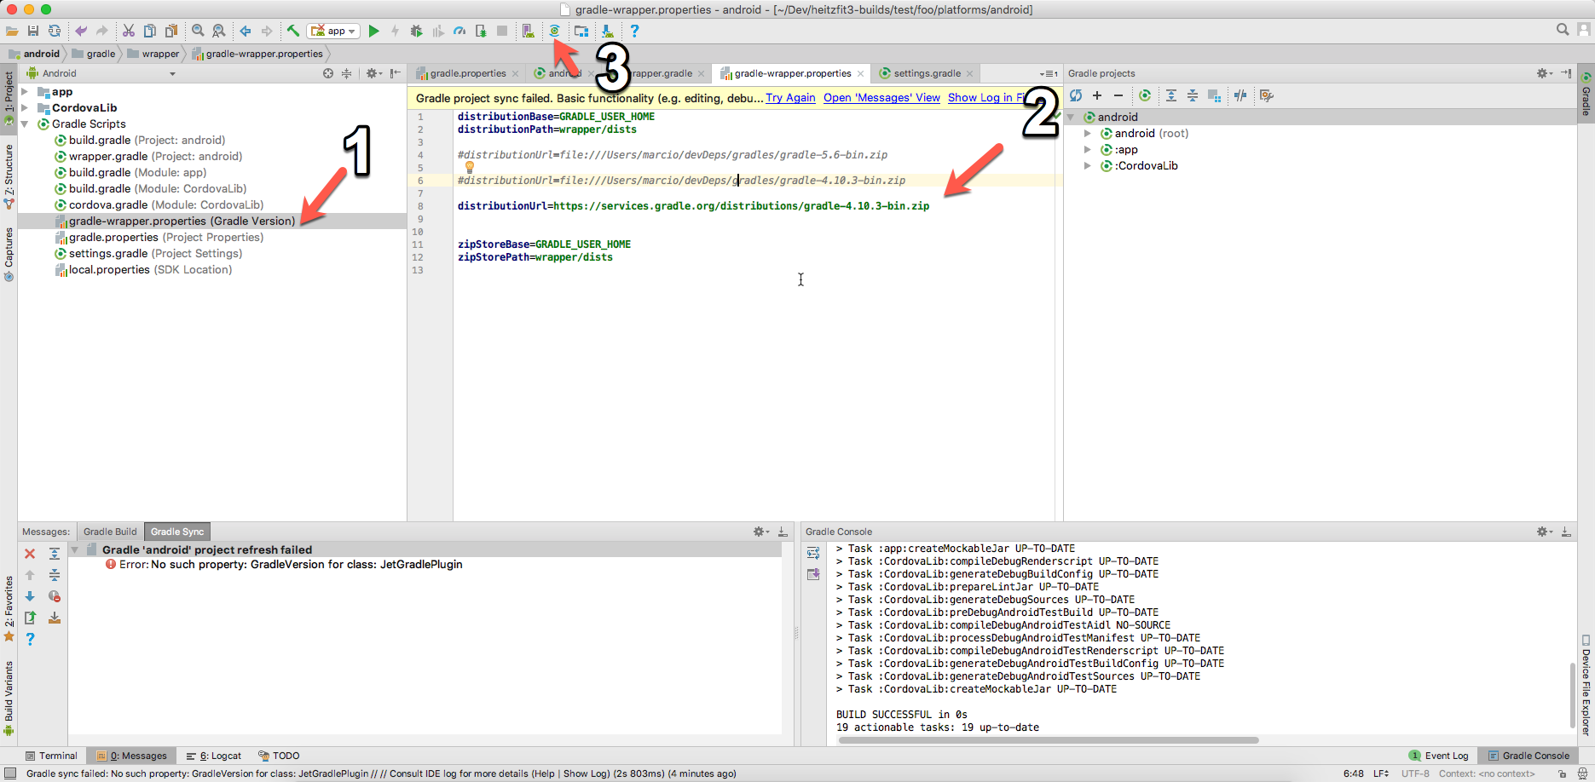The width and height of the screenshot is (1595, 782).
Task: Expand :CordovaLib node in Gradle projects
Action: [1088, 165]
